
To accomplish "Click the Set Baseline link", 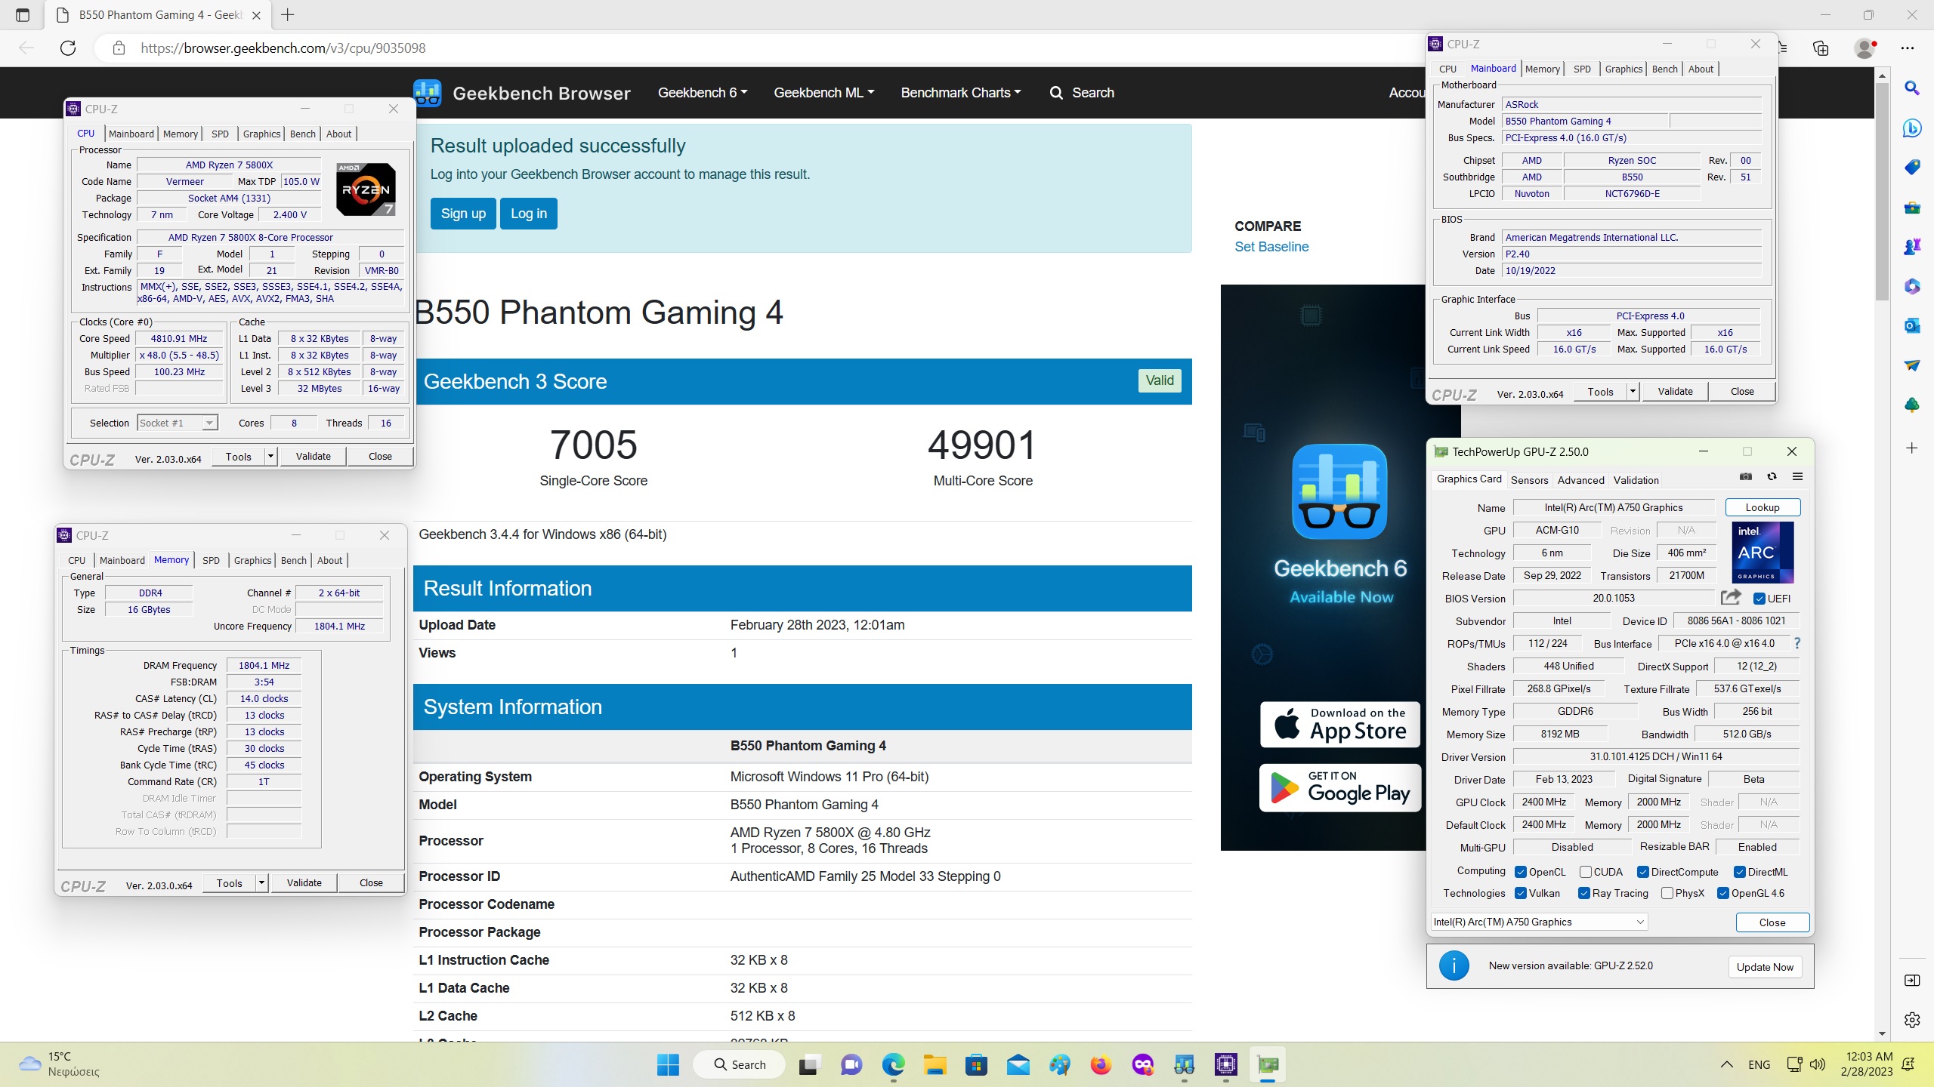I will [1271, 247].
